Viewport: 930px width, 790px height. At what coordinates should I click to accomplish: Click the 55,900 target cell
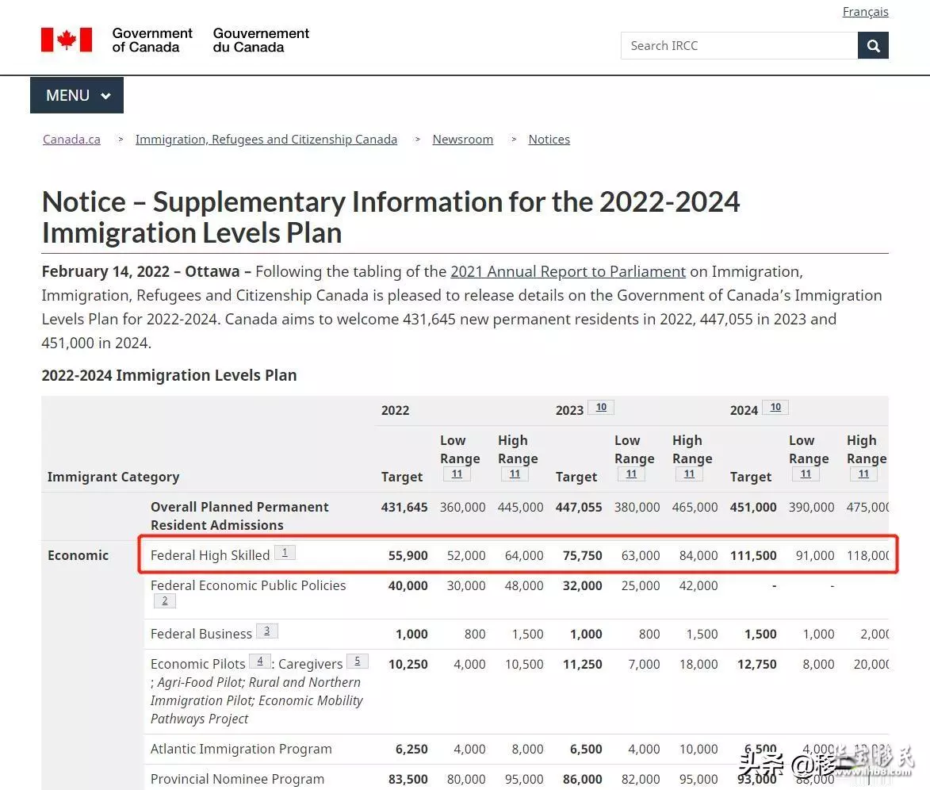[x=408, y=555]
